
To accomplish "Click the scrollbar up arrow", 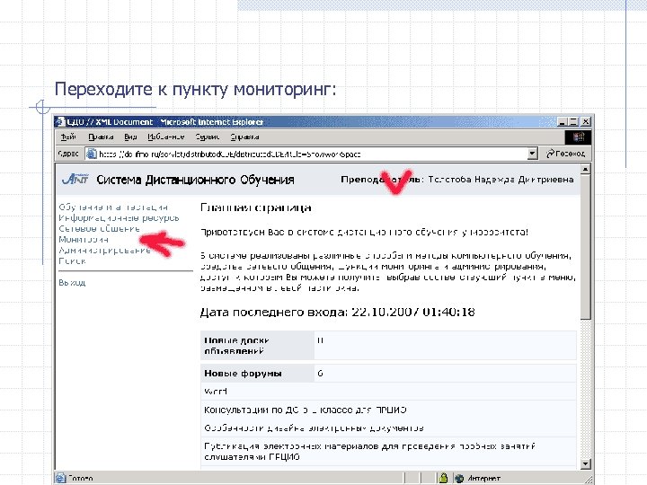I will point(585,169).
